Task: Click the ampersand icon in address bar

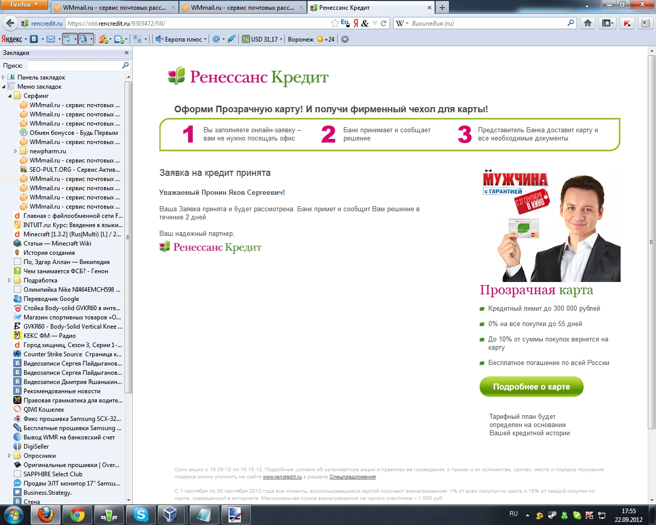Action: [x=365, y=23]
